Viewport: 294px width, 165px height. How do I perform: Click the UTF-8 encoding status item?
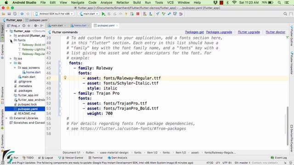tap(227, 163)
